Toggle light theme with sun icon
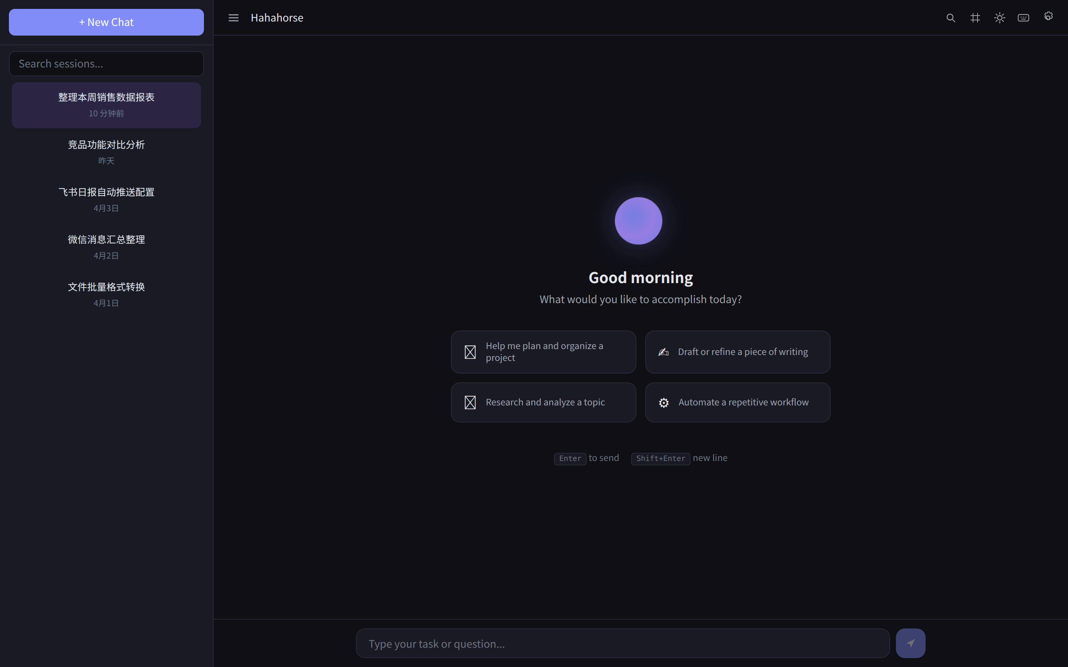 (999, 18)
